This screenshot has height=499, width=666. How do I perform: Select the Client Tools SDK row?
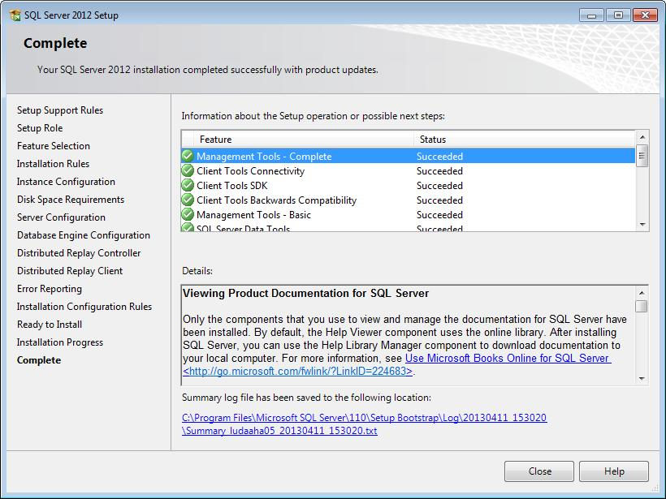pos(409,186)
